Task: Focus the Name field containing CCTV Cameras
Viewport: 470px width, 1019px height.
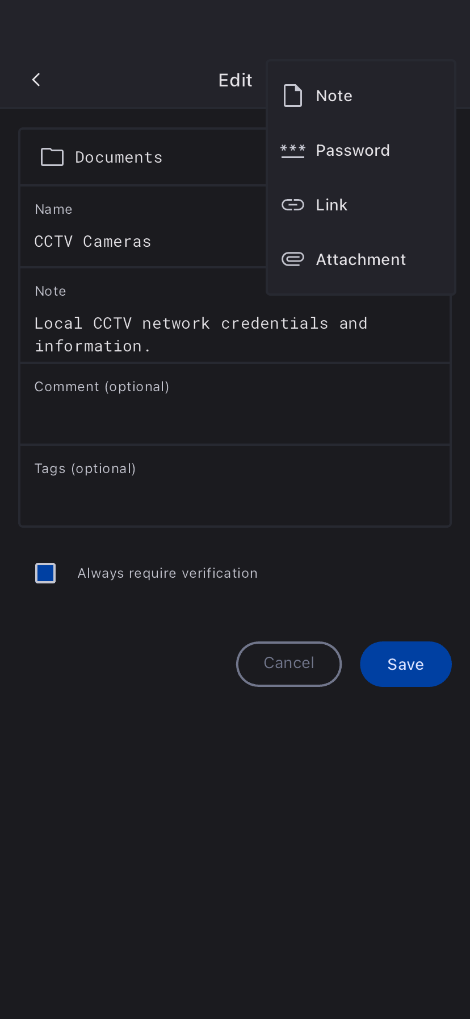Action: point(142,242)
